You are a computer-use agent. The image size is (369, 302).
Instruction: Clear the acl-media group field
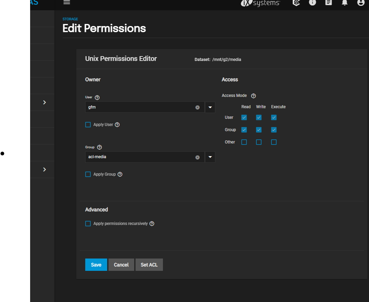(198, 157)
